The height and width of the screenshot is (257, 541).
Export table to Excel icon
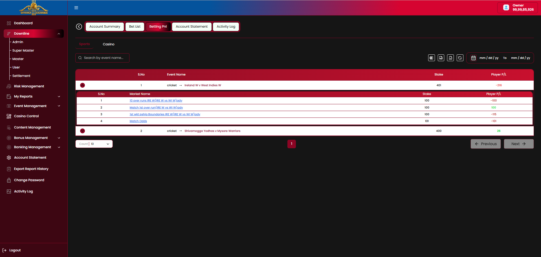(432, 58)
